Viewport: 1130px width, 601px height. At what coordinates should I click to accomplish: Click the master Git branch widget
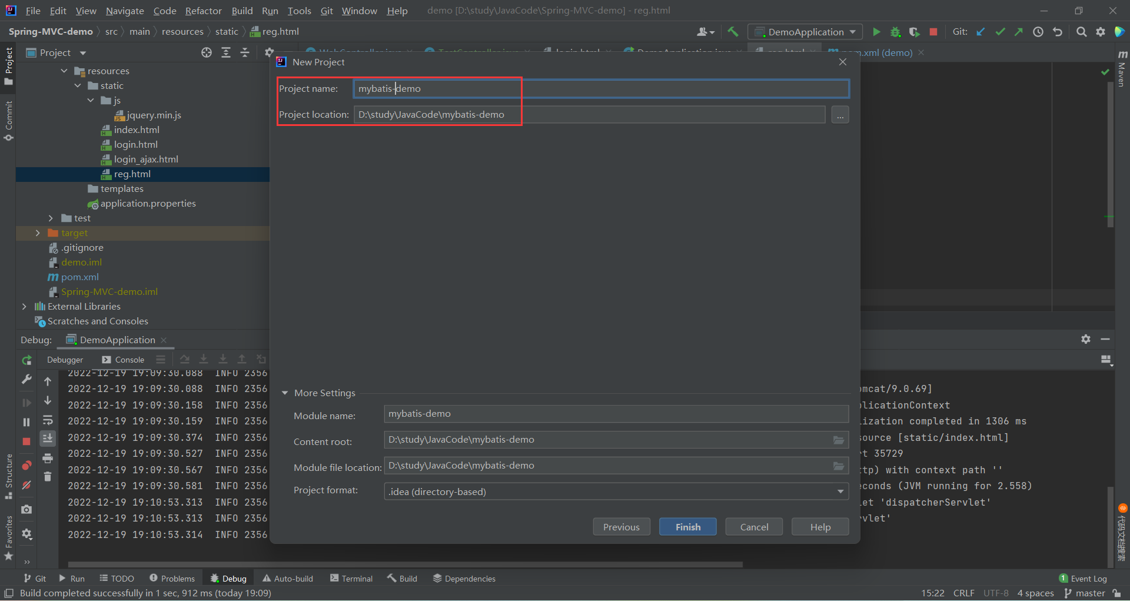pyautogui.click(x=1085, y=593)
